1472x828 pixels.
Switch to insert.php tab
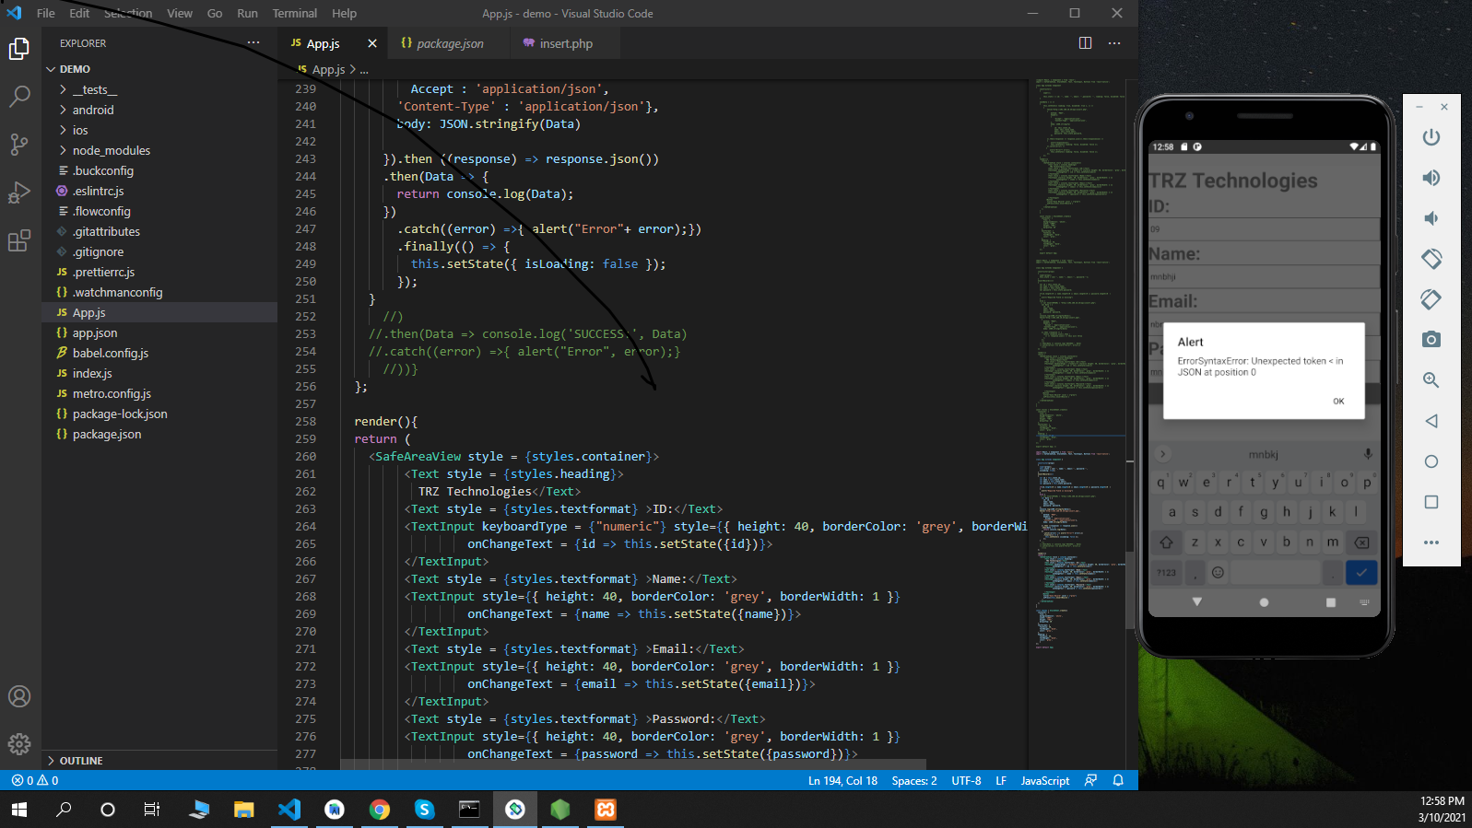566,43
